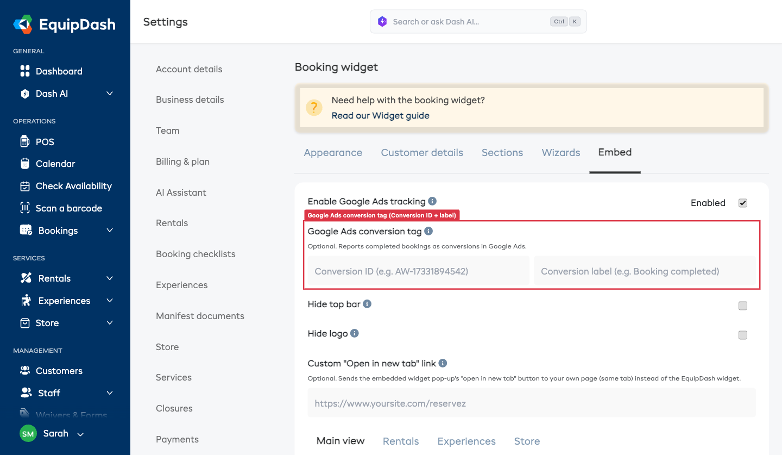Click info icon next to Google Ads conversion tag

coord(428,231)
